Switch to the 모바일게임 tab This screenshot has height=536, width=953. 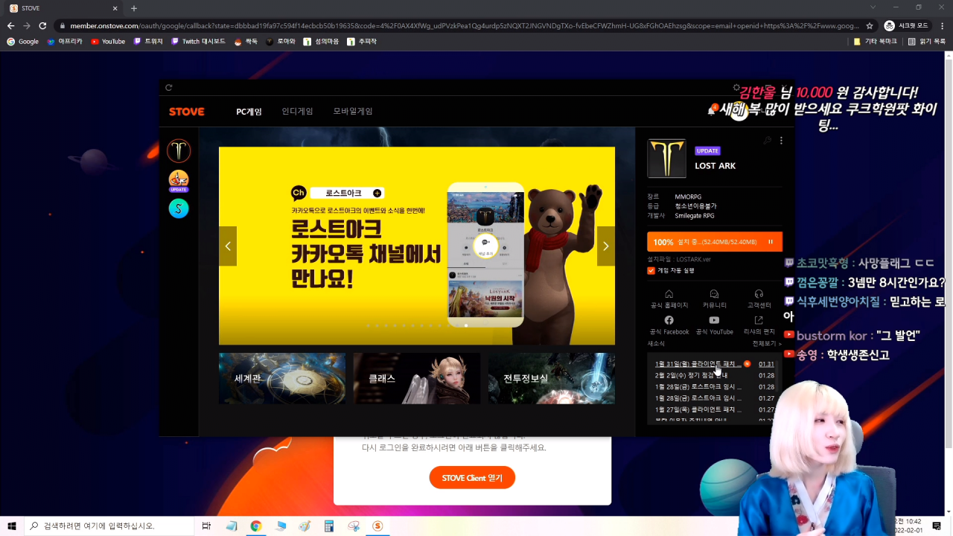[x=353, y=112]
